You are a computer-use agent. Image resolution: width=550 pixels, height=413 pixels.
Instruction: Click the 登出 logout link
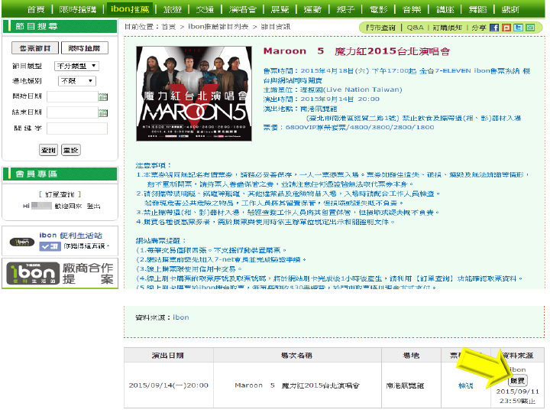(94, 206)
